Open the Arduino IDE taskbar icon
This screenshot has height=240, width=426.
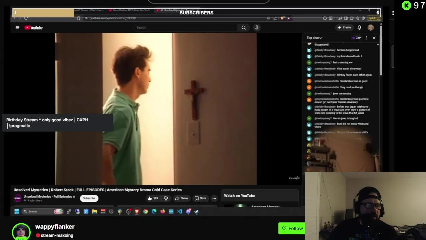click(x=171, y=211)
